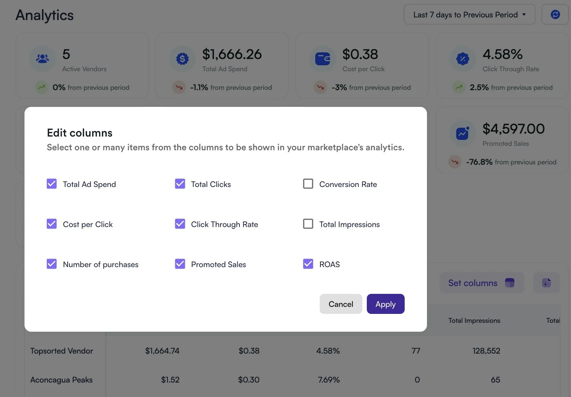Click the Cancel button

point(340,304)
